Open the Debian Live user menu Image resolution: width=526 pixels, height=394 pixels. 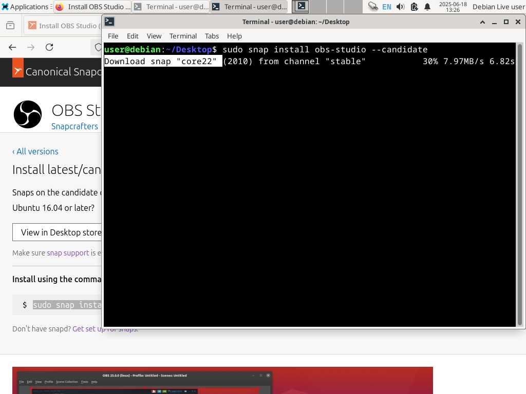click(498, 7)
